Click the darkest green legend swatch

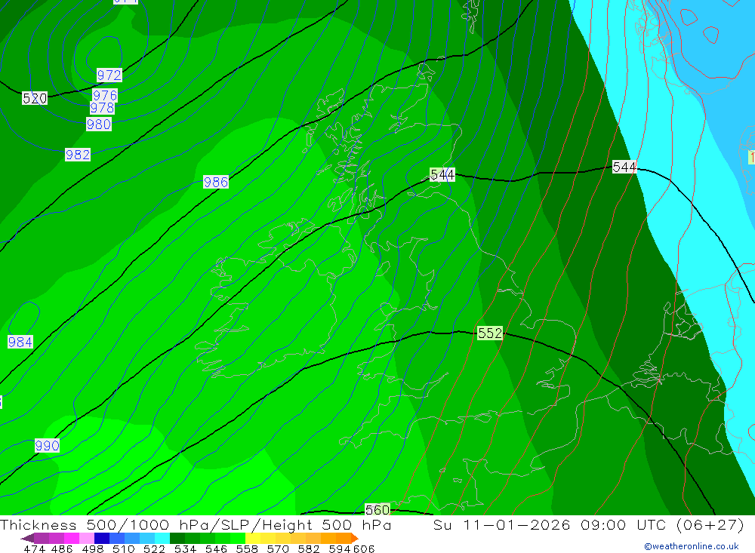pyautogui.click(x=177, y=538)
